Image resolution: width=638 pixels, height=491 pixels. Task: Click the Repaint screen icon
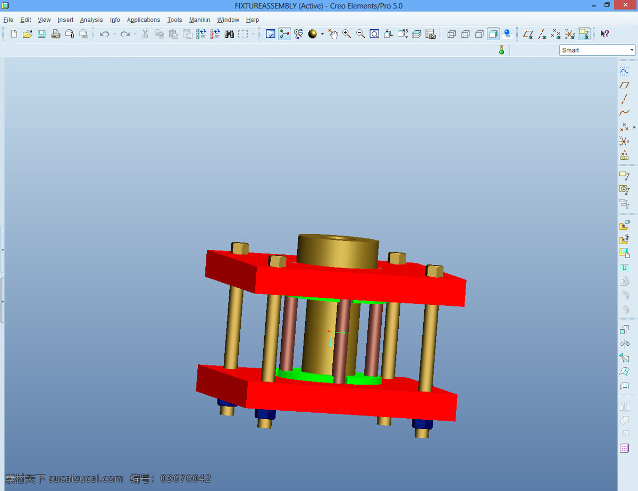click(x=271, y=34)
